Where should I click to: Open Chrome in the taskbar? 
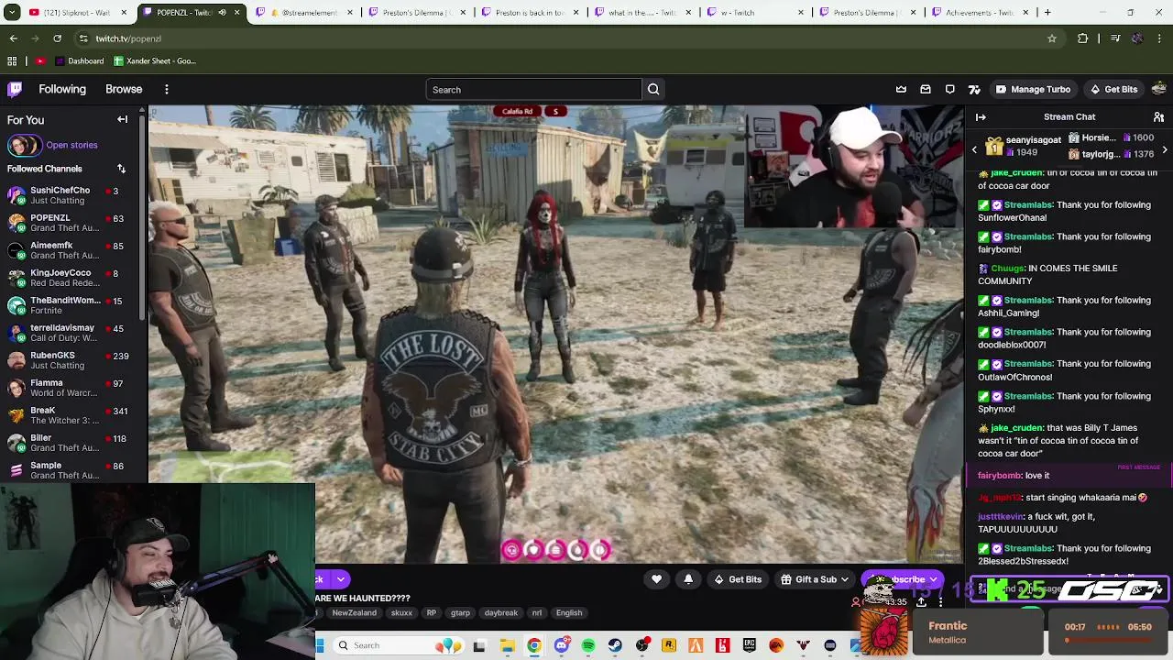534,645
